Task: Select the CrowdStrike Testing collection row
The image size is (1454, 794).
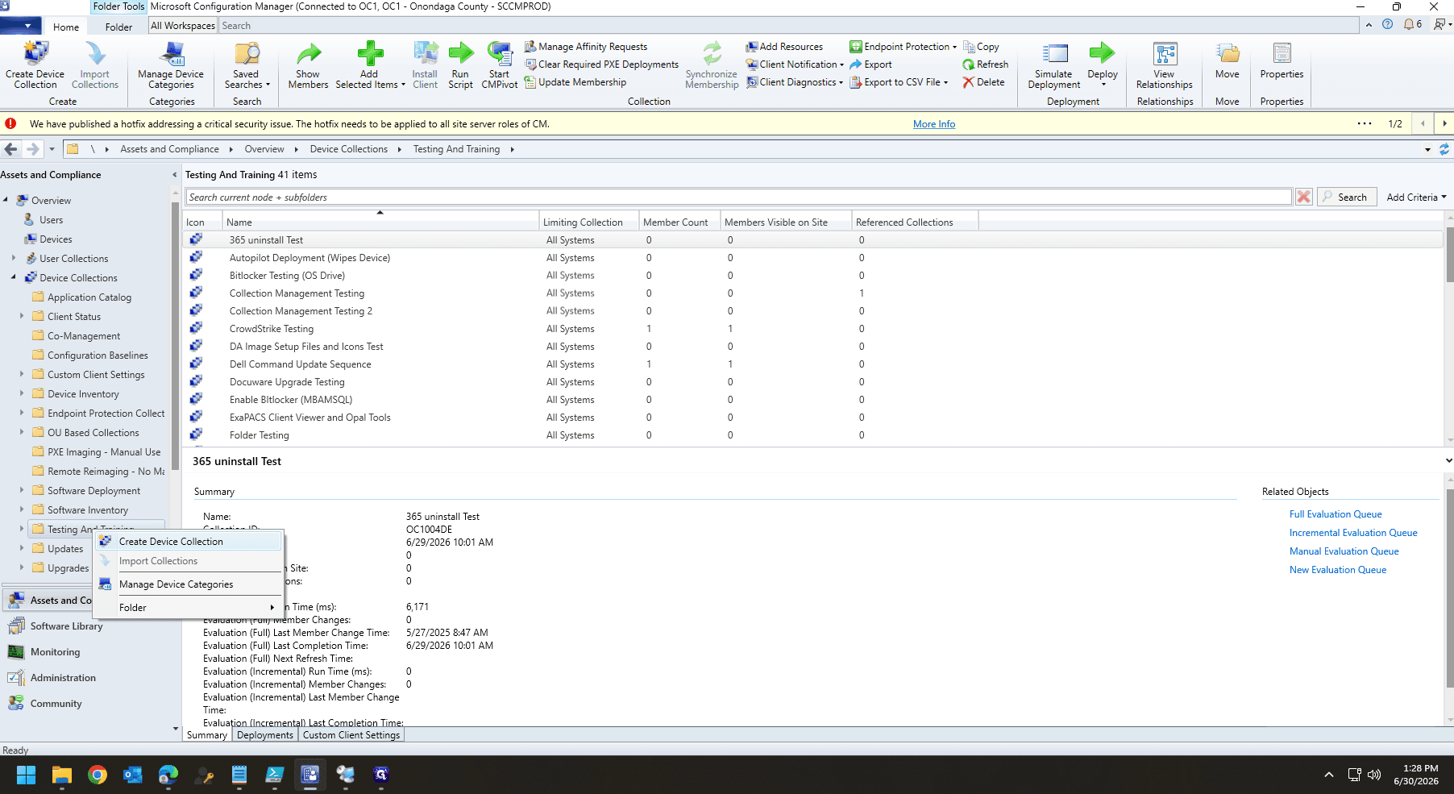Action: (812, 329)
